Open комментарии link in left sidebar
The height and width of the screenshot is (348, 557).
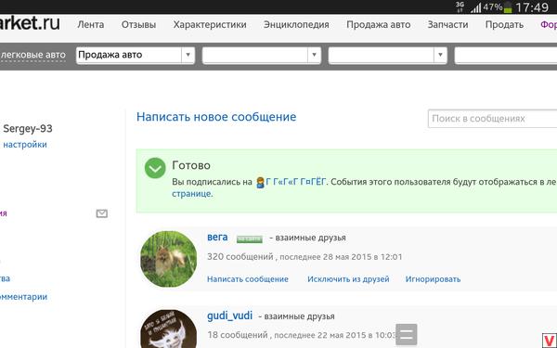[x=23, y=297]
